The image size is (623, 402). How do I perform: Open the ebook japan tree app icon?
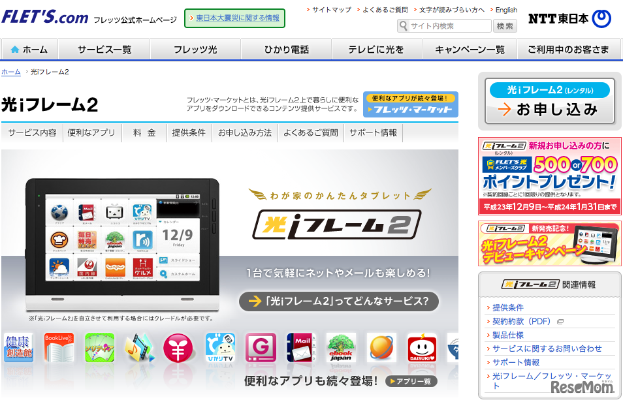tap(341, 348)
